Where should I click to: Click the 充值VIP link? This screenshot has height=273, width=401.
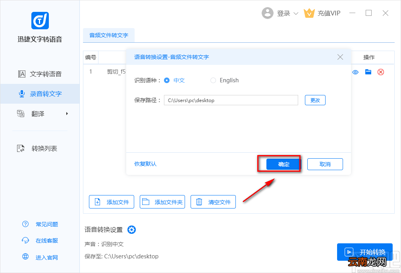point(329,13)
